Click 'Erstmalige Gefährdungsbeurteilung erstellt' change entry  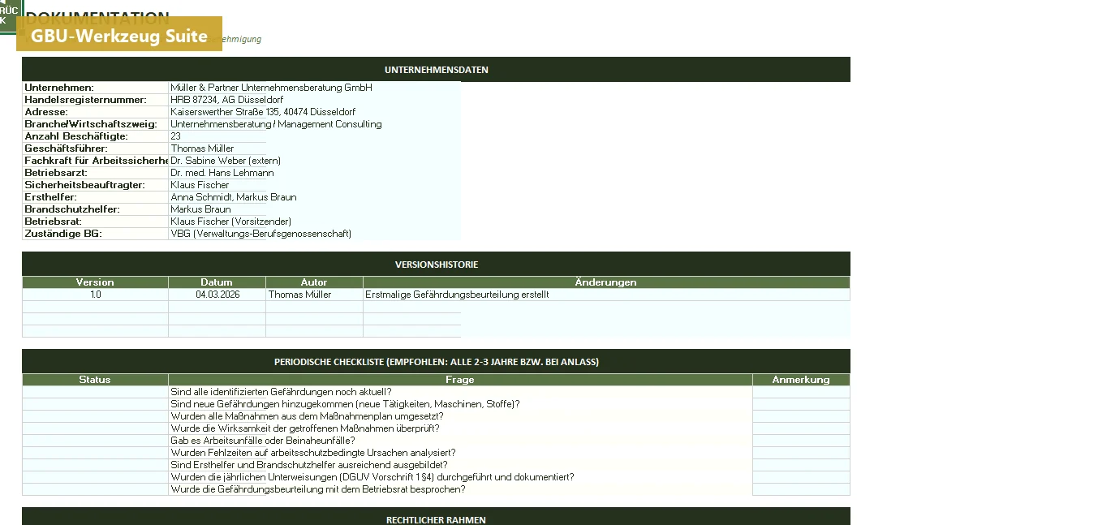[606, 295]
